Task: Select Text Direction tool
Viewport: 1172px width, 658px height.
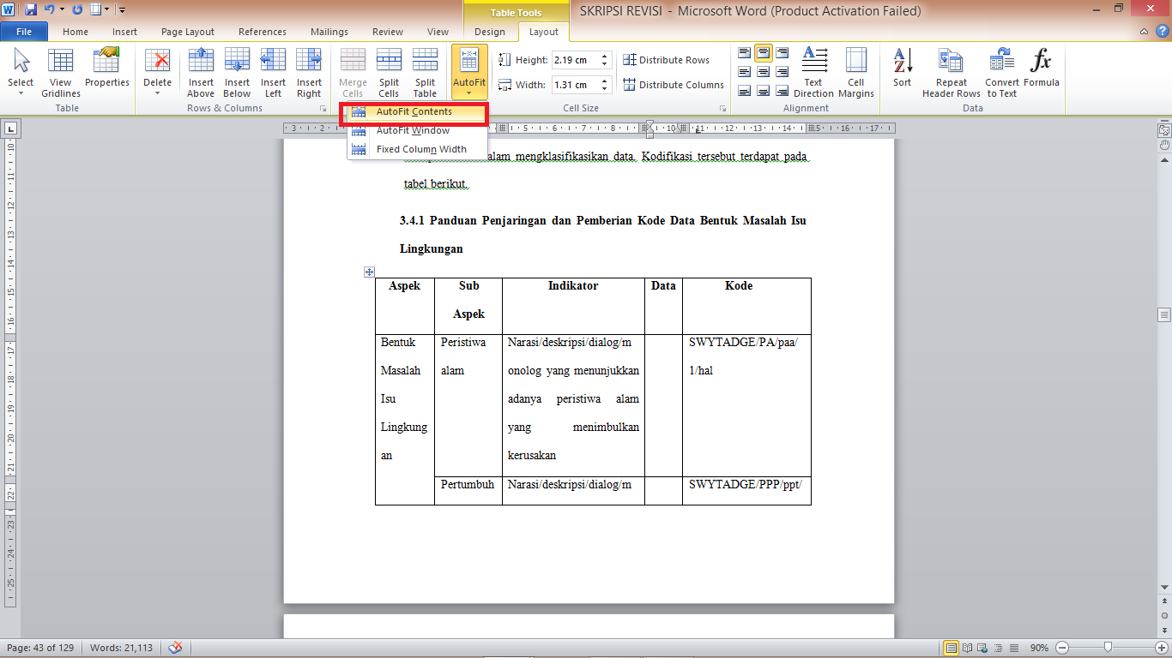Action: pyautogui.click(x=813, y=72)
